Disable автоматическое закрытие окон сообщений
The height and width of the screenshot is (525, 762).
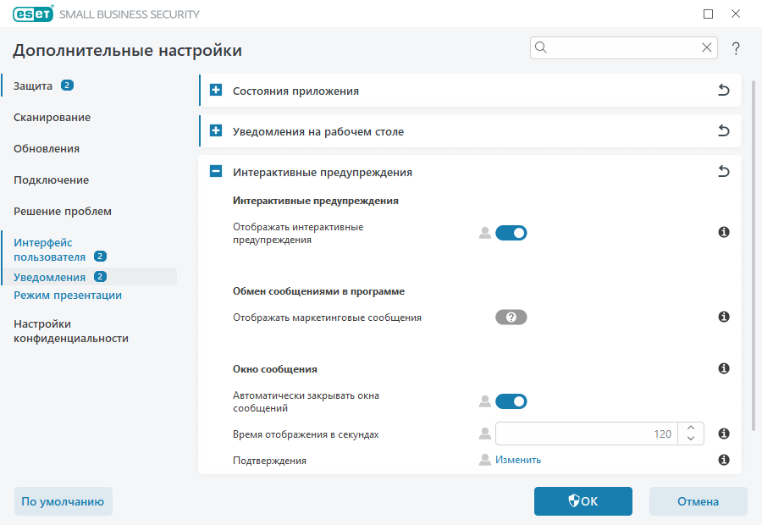coord(511,401)
